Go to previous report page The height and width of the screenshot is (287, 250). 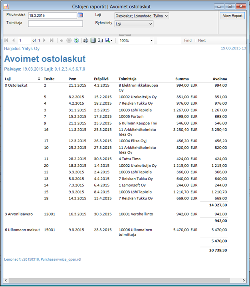(x=13, y=40)
